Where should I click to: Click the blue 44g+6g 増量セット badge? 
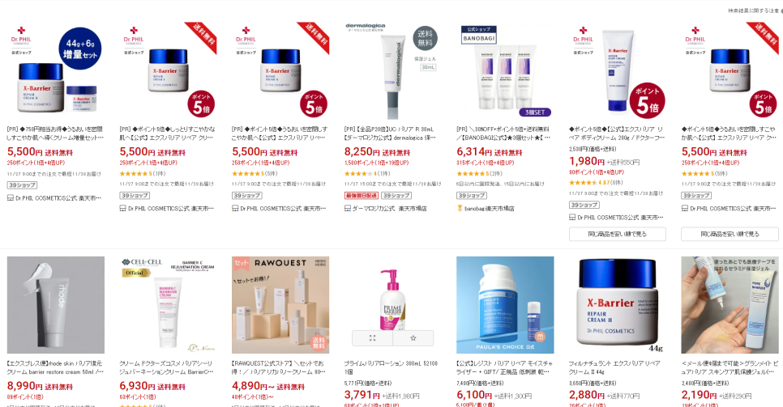tap(80, 49)
